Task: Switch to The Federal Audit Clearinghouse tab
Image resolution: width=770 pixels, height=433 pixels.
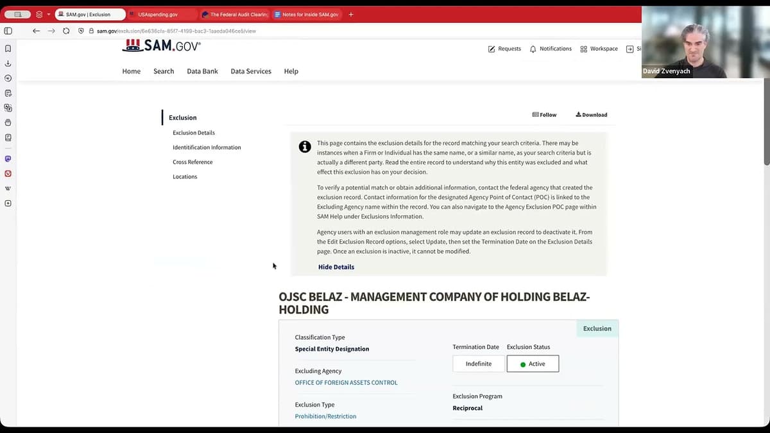Action: [235, 14]
